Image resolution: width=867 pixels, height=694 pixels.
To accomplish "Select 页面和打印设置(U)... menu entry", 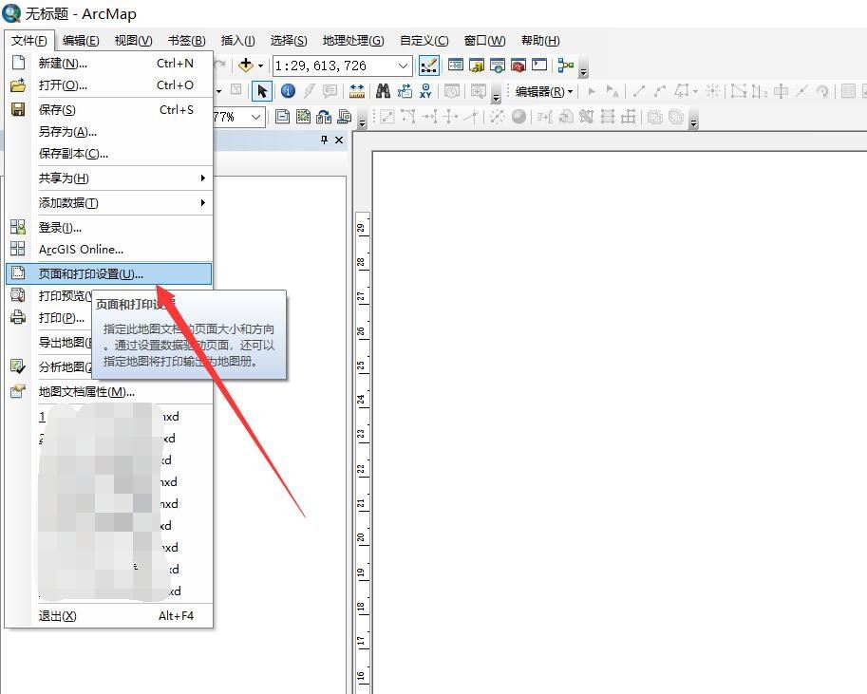I will click(x=109, y=273).
